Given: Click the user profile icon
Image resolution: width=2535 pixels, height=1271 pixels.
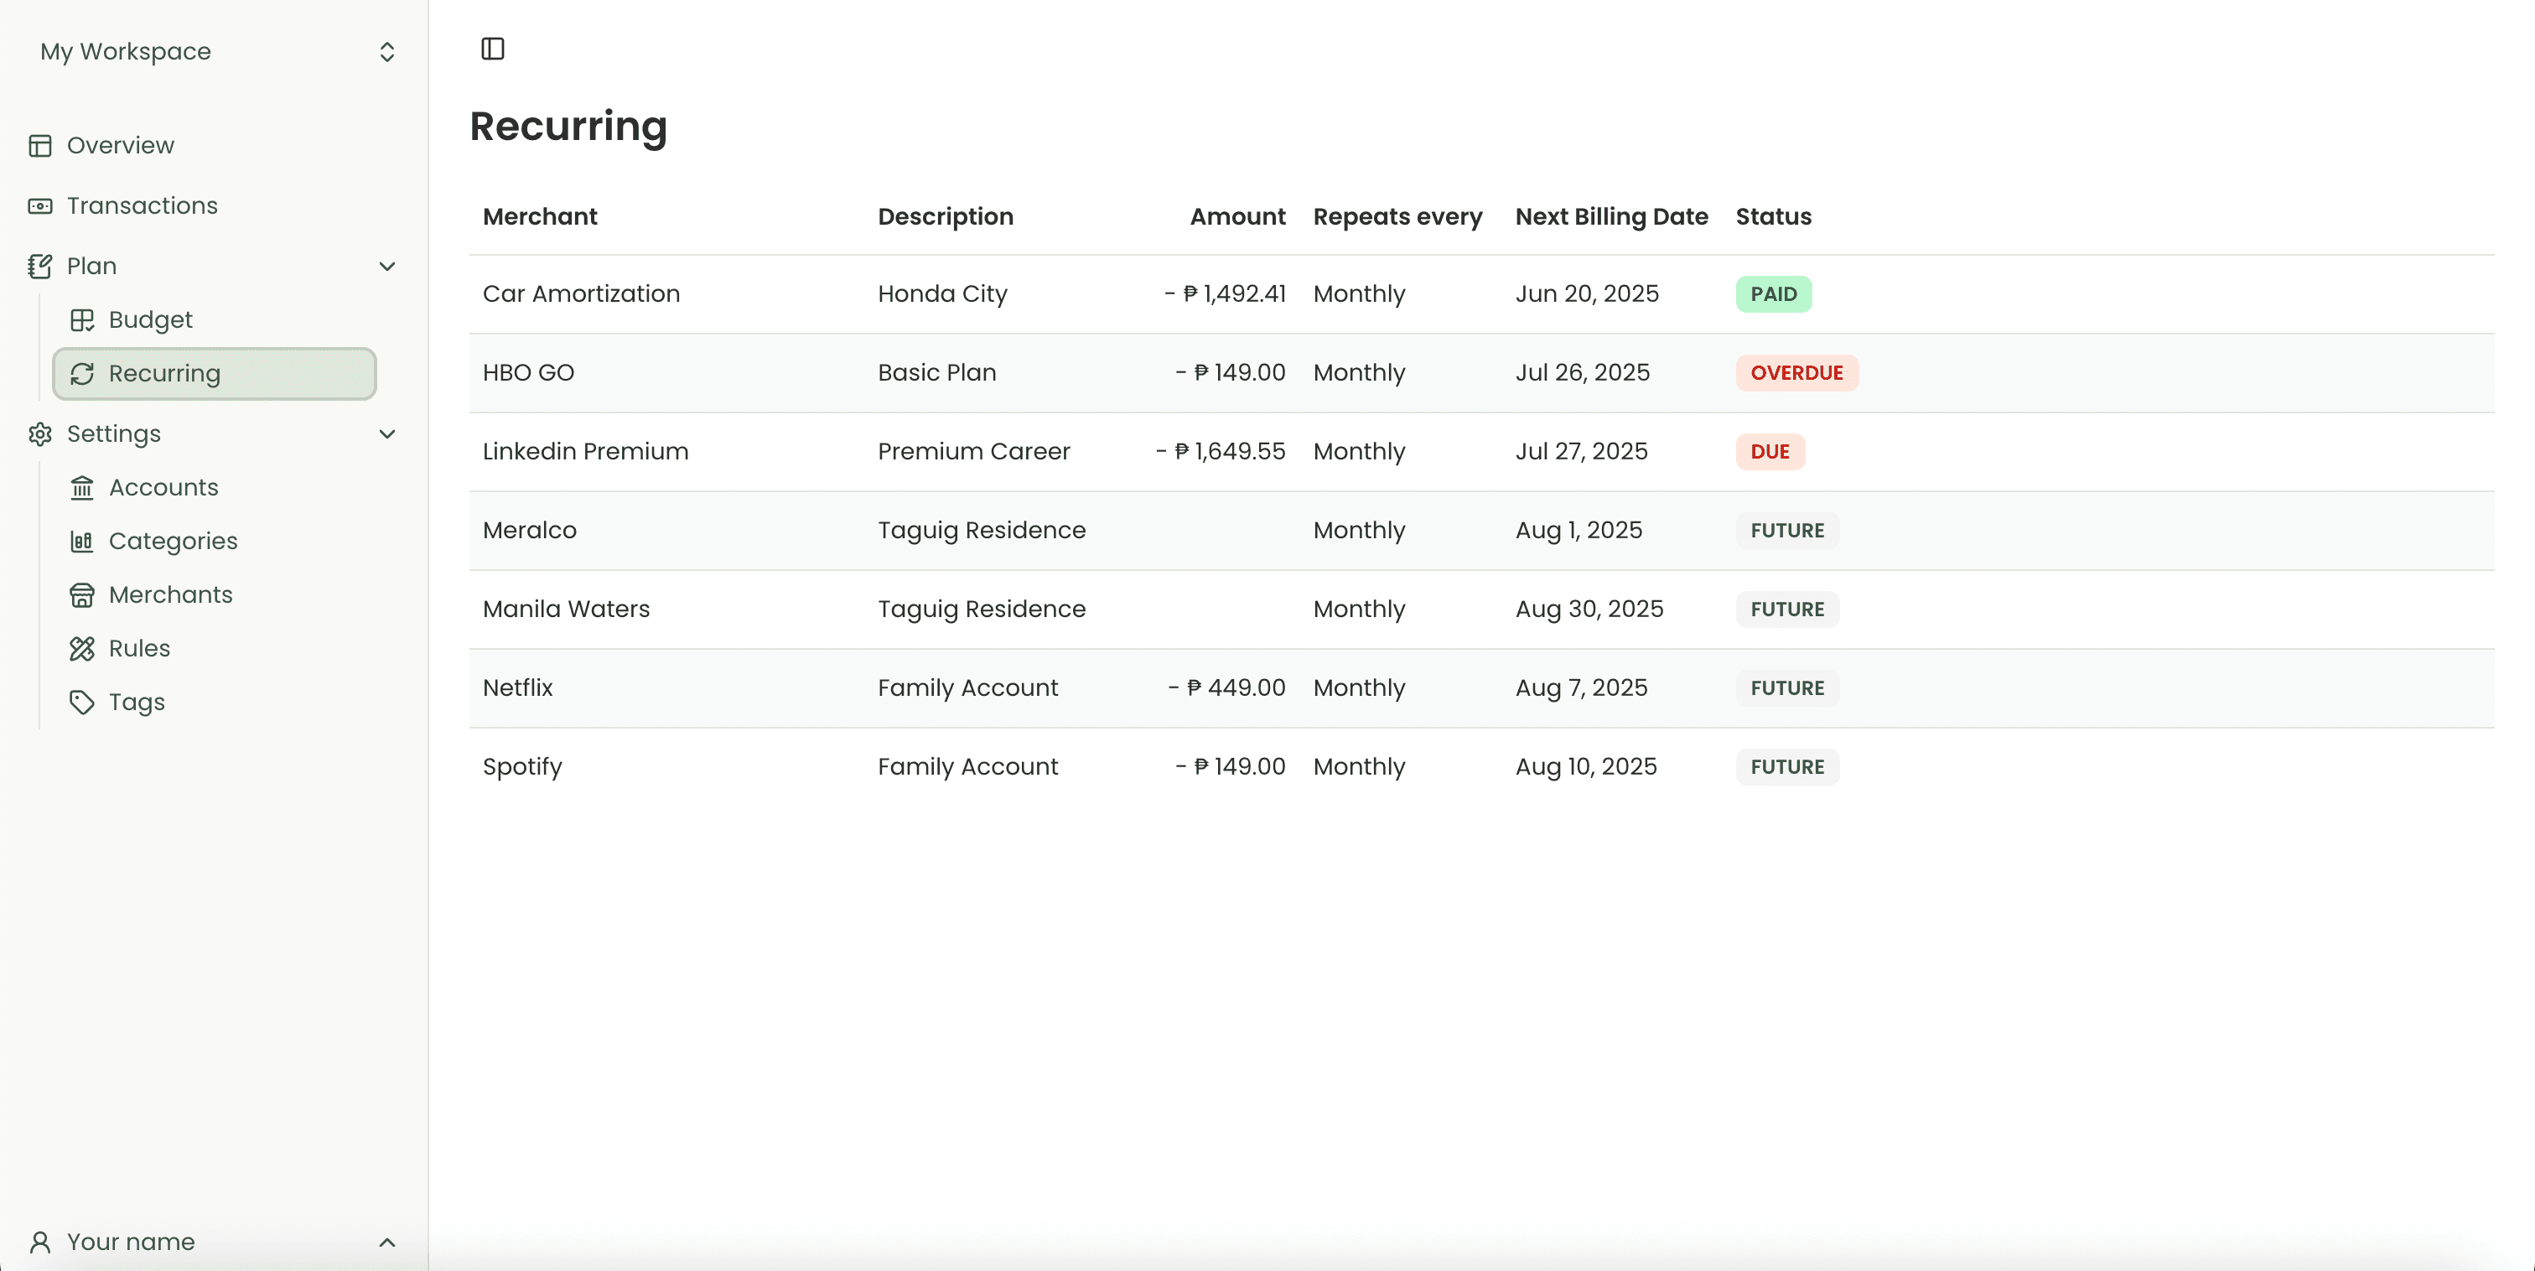Looking at the screenshot, I should 40,1242.
